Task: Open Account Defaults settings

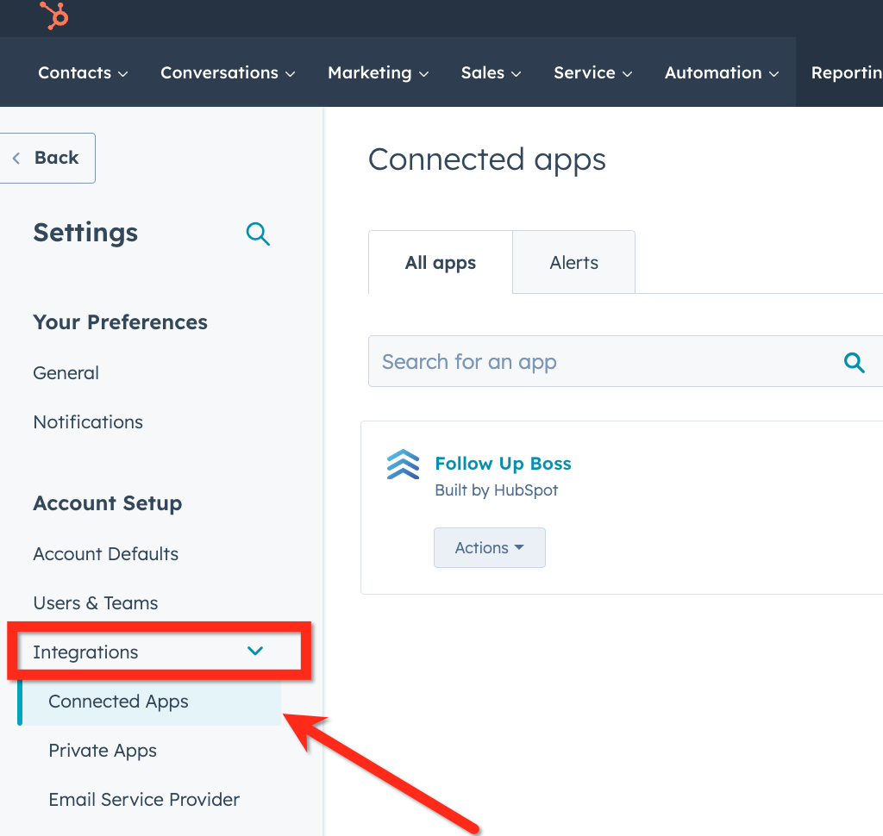Action: click(x=106, y=554)
